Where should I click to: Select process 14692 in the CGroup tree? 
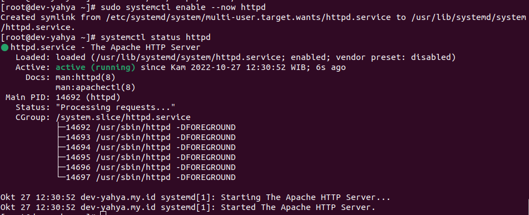151,128
